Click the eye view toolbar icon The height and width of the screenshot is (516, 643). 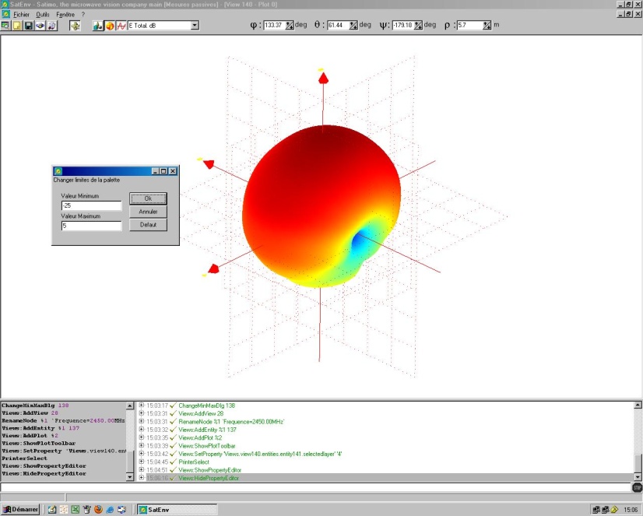[x=40, y=26]
